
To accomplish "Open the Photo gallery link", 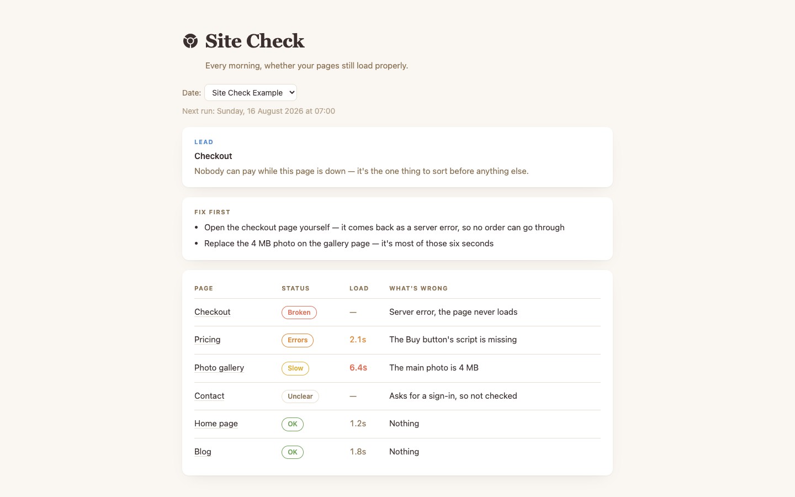I will 219,368.
